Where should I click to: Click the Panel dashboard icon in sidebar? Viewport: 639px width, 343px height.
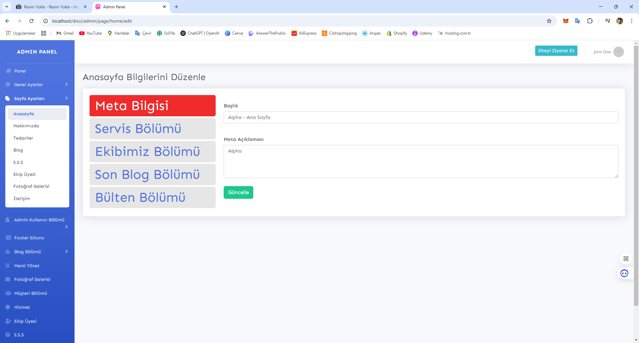8,71
